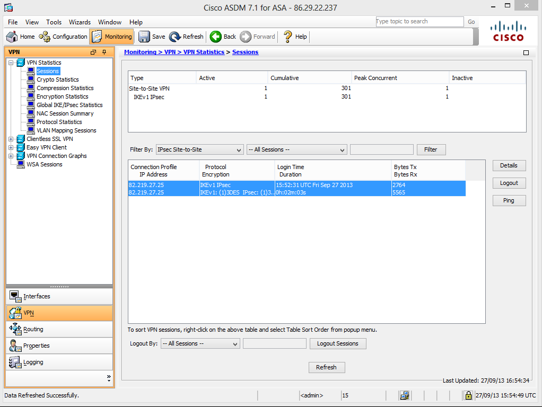
Task: Select NAC Session Summary tree item
Action: click(65, 113)
